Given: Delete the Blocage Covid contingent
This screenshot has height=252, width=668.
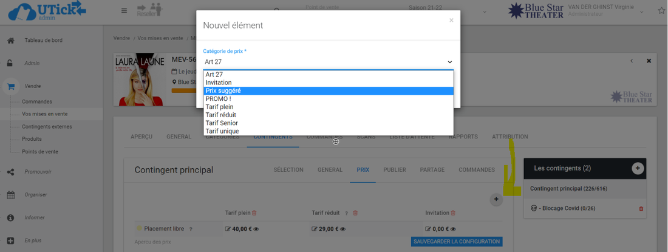Looking at the screenshot, I should 641,208.
